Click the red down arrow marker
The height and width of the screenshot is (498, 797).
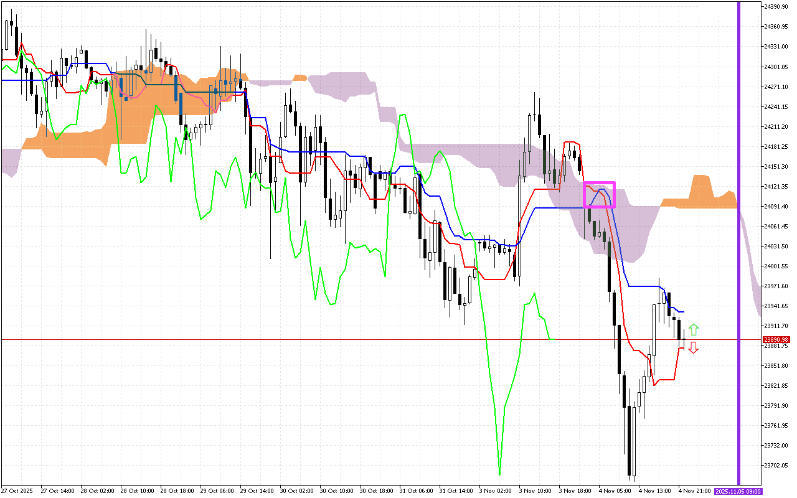coord(693,348)
